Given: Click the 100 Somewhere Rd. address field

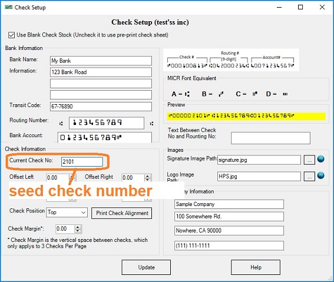Looking at the screenshot, I should [x=229, y=217].
